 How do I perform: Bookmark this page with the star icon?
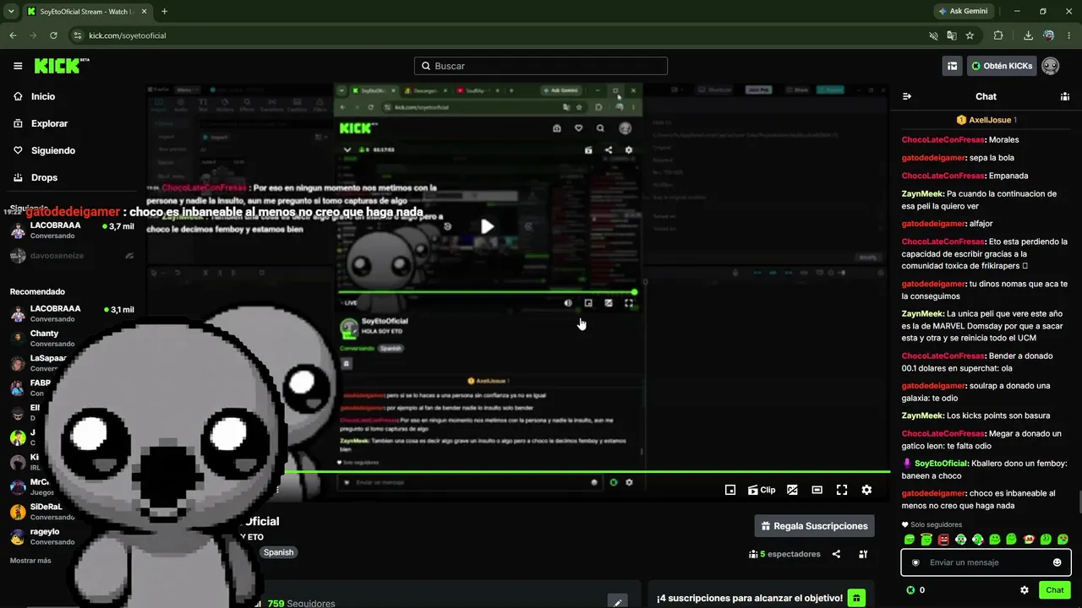point(970,35)
